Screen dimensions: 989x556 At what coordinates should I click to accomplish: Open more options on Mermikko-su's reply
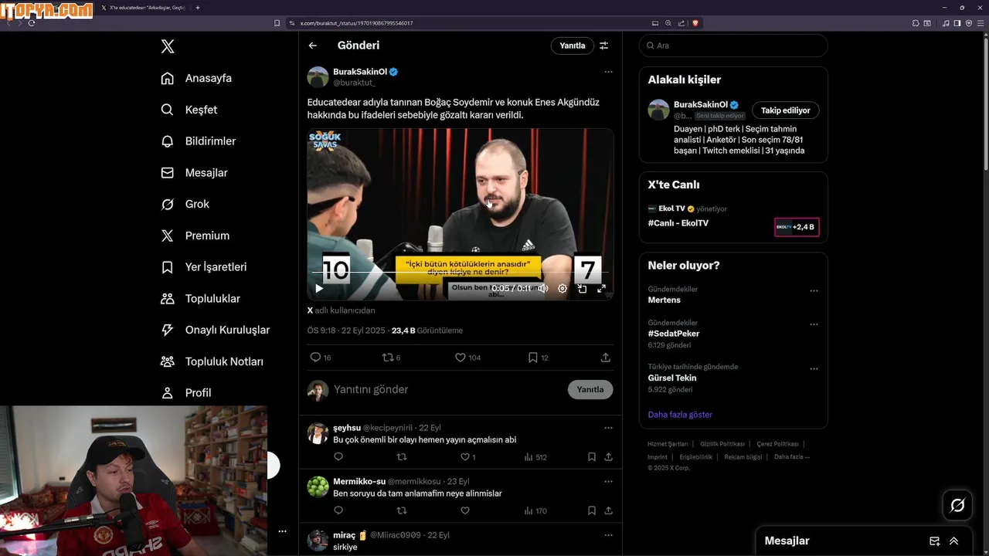point(608,481)
